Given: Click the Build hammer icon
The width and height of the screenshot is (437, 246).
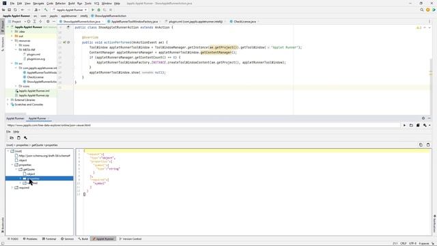Looking at the screenshot, I should 46,10.
